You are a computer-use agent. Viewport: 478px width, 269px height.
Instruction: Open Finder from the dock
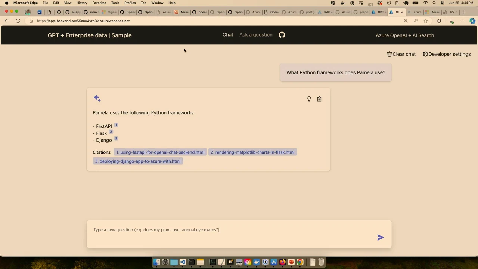pyautogui.click(x=156, y=262)
